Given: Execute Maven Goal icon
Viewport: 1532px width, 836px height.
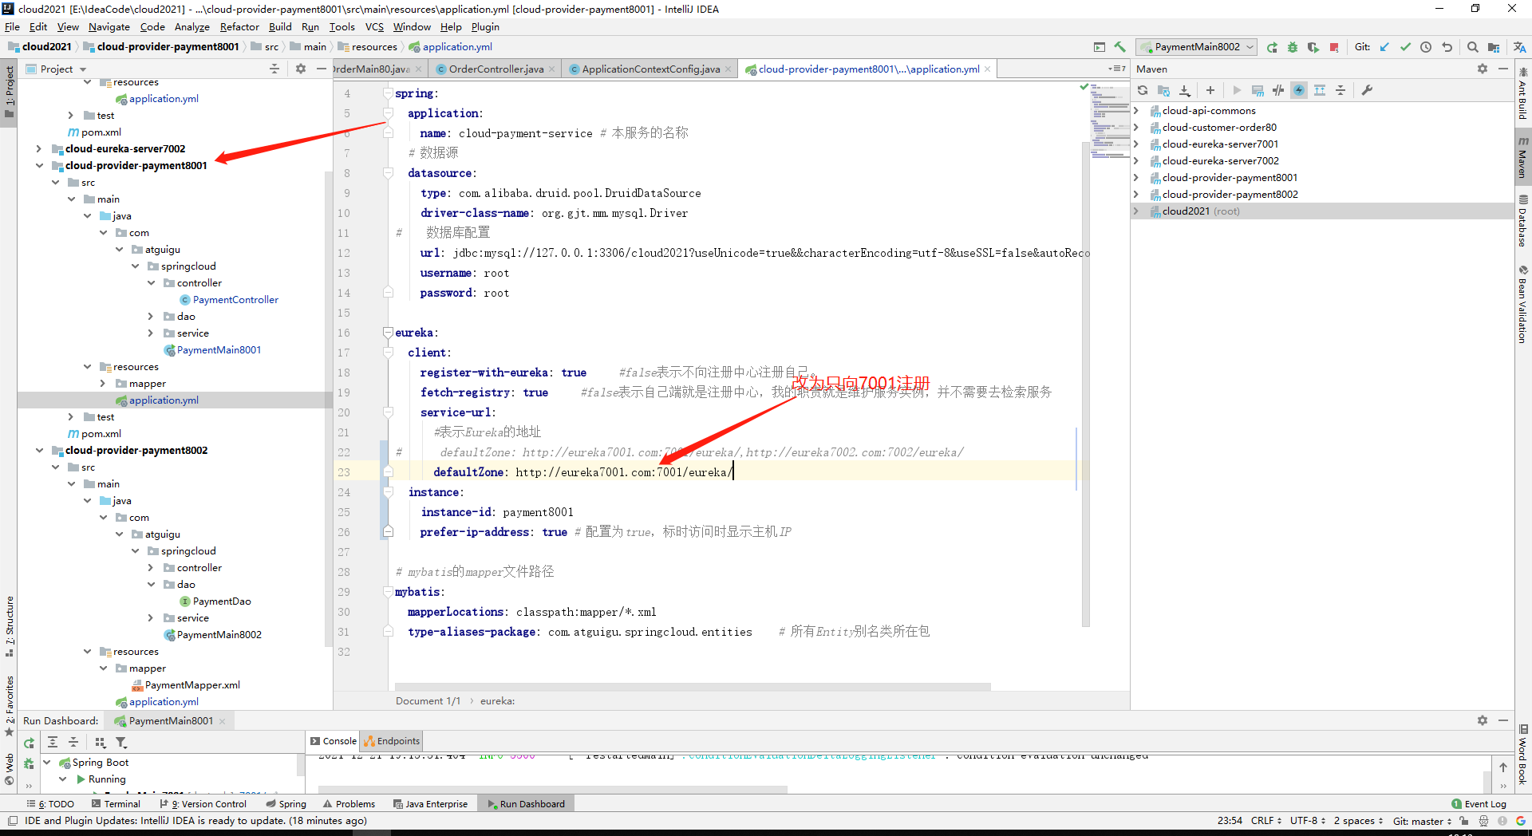Looking at the screenshot, I should pyautogui.click(x=1258, y=90).
